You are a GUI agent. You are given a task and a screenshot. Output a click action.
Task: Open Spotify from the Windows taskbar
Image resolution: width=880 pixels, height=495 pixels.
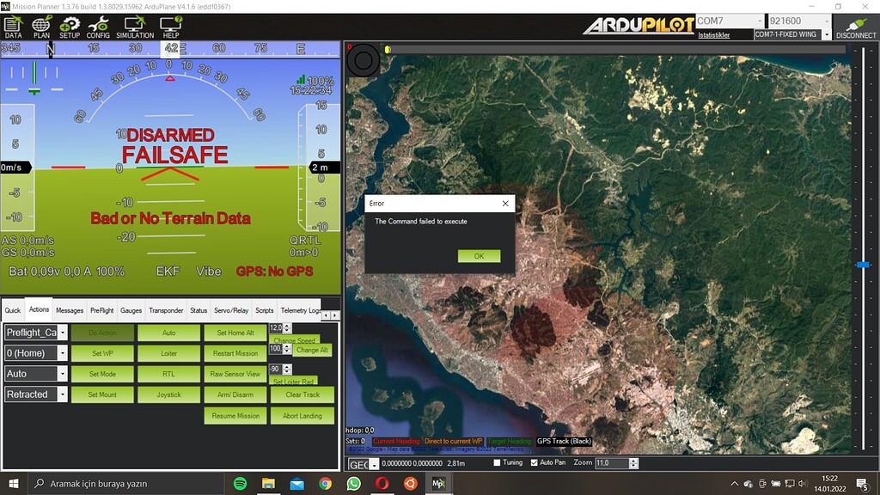coord(240,484)
